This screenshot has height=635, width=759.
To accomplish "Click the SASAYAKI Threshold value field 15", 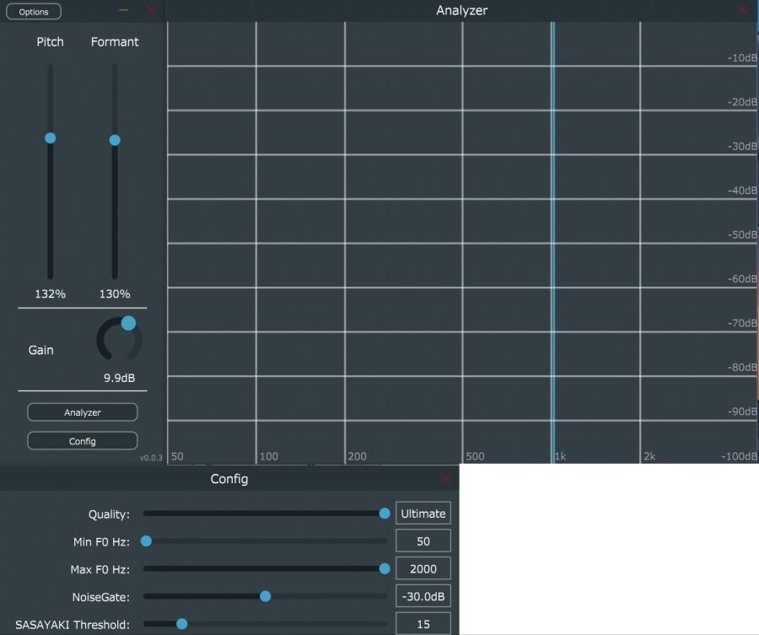I will click(423, 624).
